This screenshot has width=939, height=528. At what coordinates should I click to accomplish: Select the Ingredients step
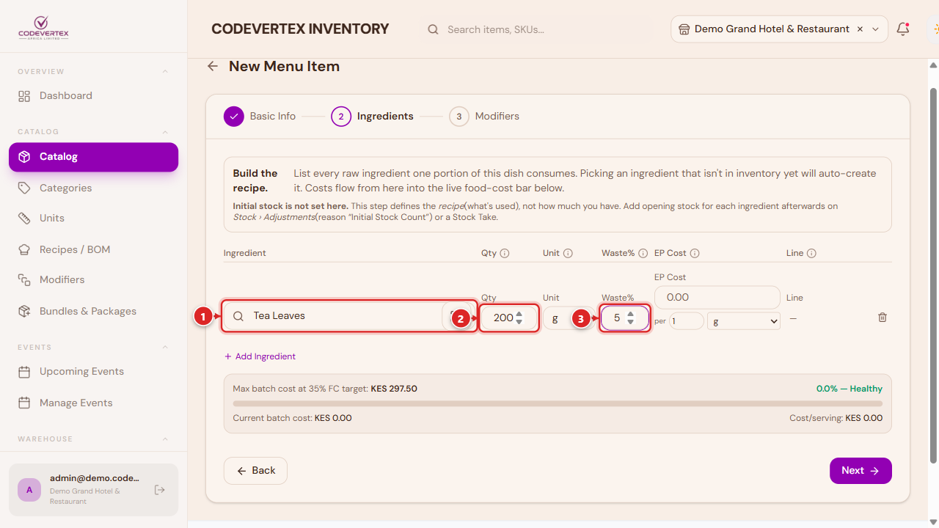click(x=372, y=117)
